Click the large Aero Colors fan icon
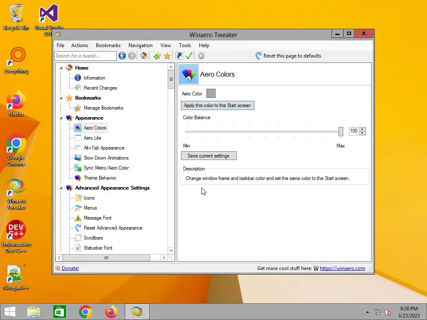The image size is (427, 320). click(188, 74)
